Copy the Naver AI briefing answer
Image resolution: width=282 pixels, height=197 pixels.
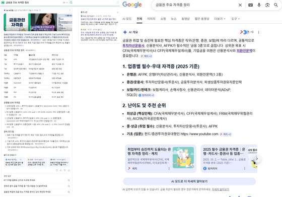click(x=57, y=170)
